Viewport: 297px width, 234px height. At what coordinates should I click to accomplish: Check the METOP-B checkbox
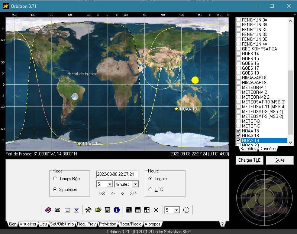tap(239, 121)
